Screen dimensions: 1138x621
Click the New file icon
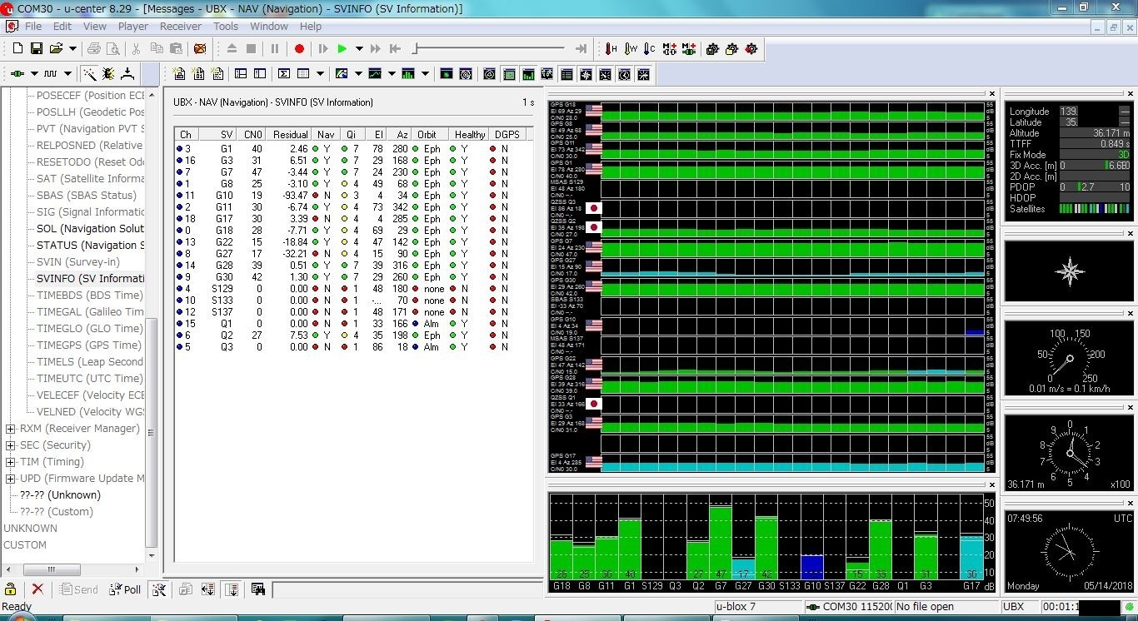[17, 49]
